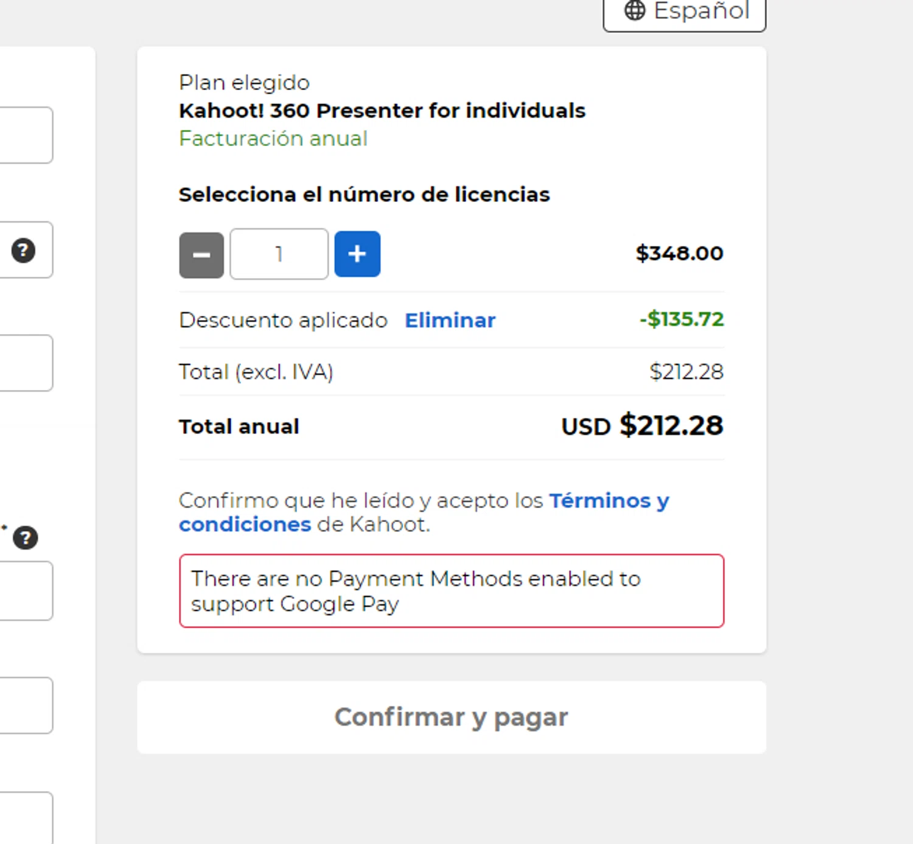The image size is (913, 844).
Task: Click Eliminar to remove the applied discount
Action: (x=450, y=320)
